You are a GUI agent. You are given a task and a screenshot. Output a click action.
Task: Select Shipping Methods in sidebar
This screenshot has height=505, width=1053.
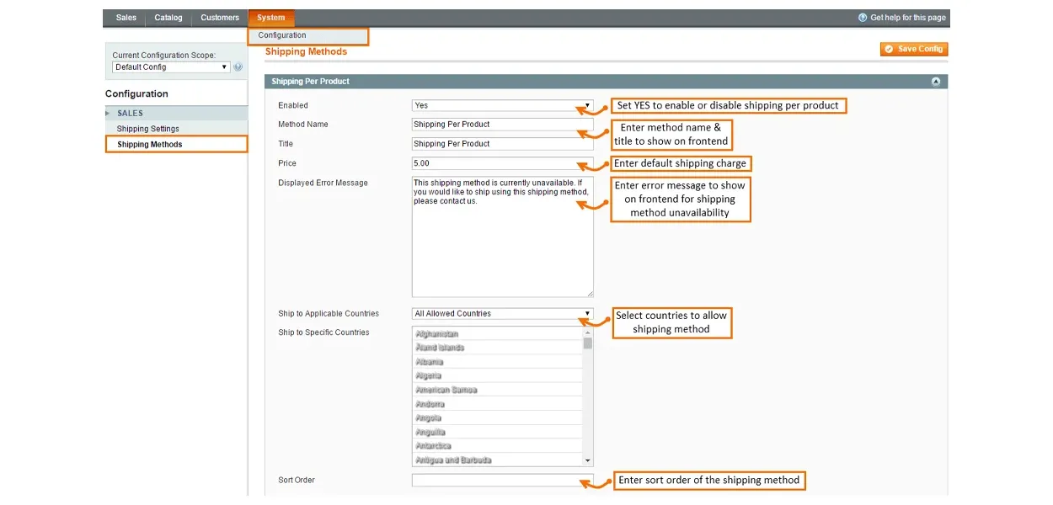coord(150,145)
